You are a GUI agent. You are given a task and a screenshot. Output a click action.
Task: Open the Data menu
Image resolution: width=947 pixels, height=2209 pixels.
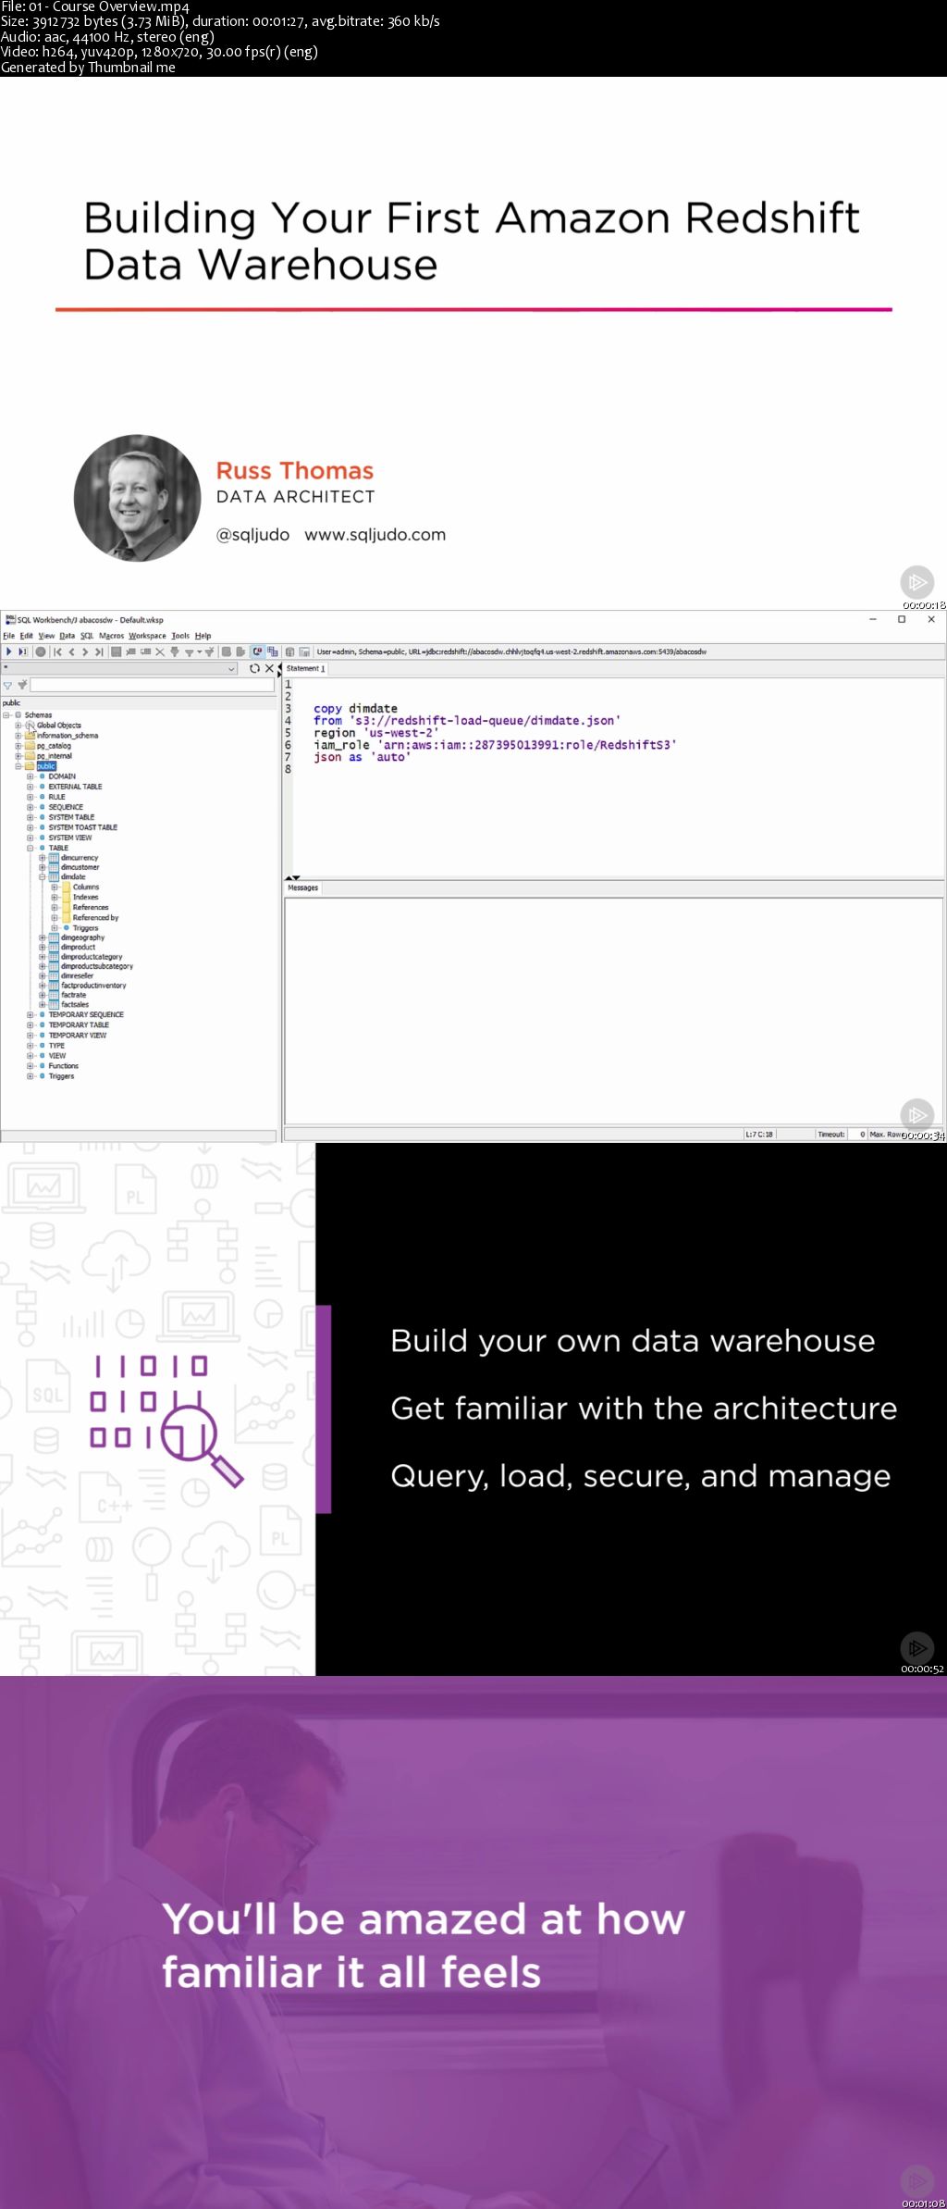(67, 636)
